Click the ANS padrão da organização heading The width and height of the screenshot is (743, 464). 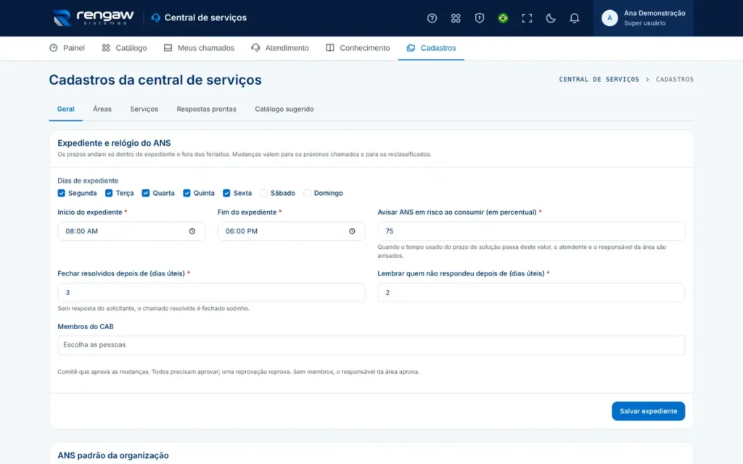[113, 455]
